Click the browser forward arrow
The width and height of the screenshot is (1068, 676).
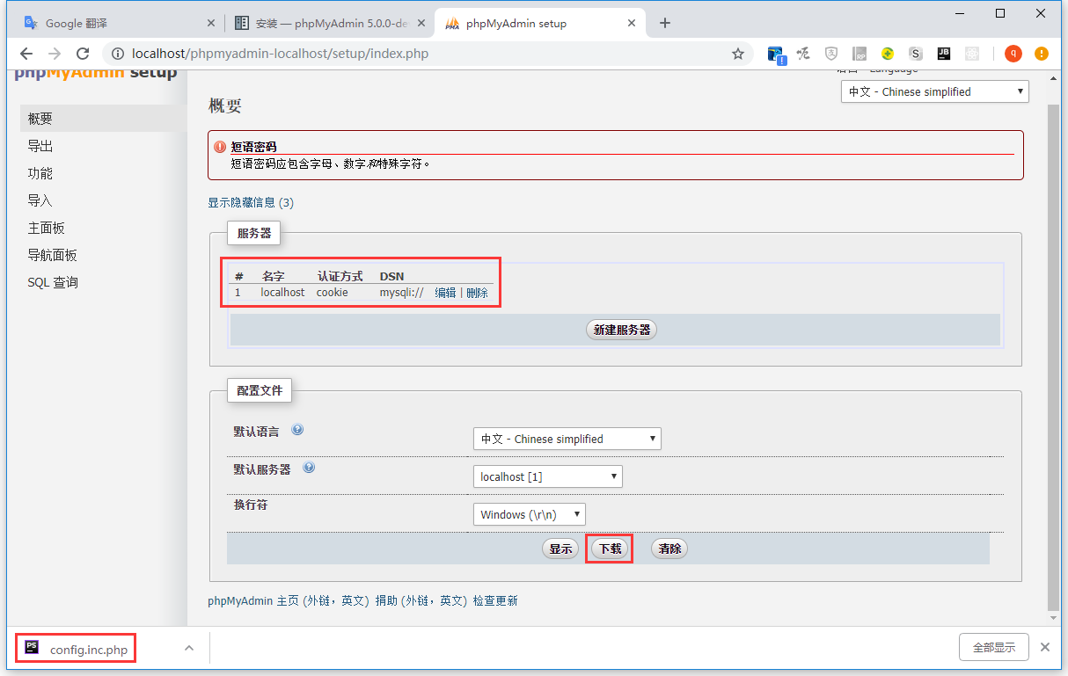click(x=55, y=54)
